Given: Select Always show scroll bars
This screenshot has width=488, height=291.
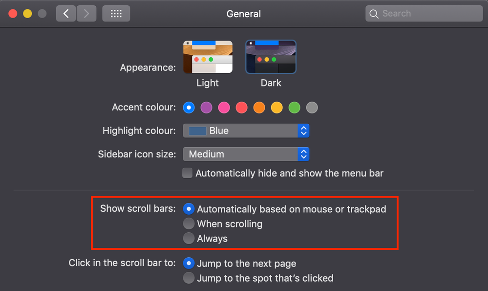Looking at the screenshot, I should pos(189,238).
